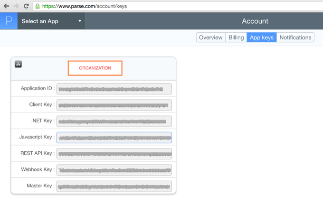The image size is (323, 202).
Task: Click the browser back arrow
Action: (6, 7)
